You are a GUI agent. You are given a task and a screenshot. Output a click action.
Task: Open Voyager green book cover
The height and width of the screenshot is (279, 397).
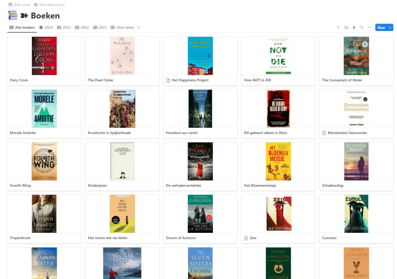click(x=278, y=263)
